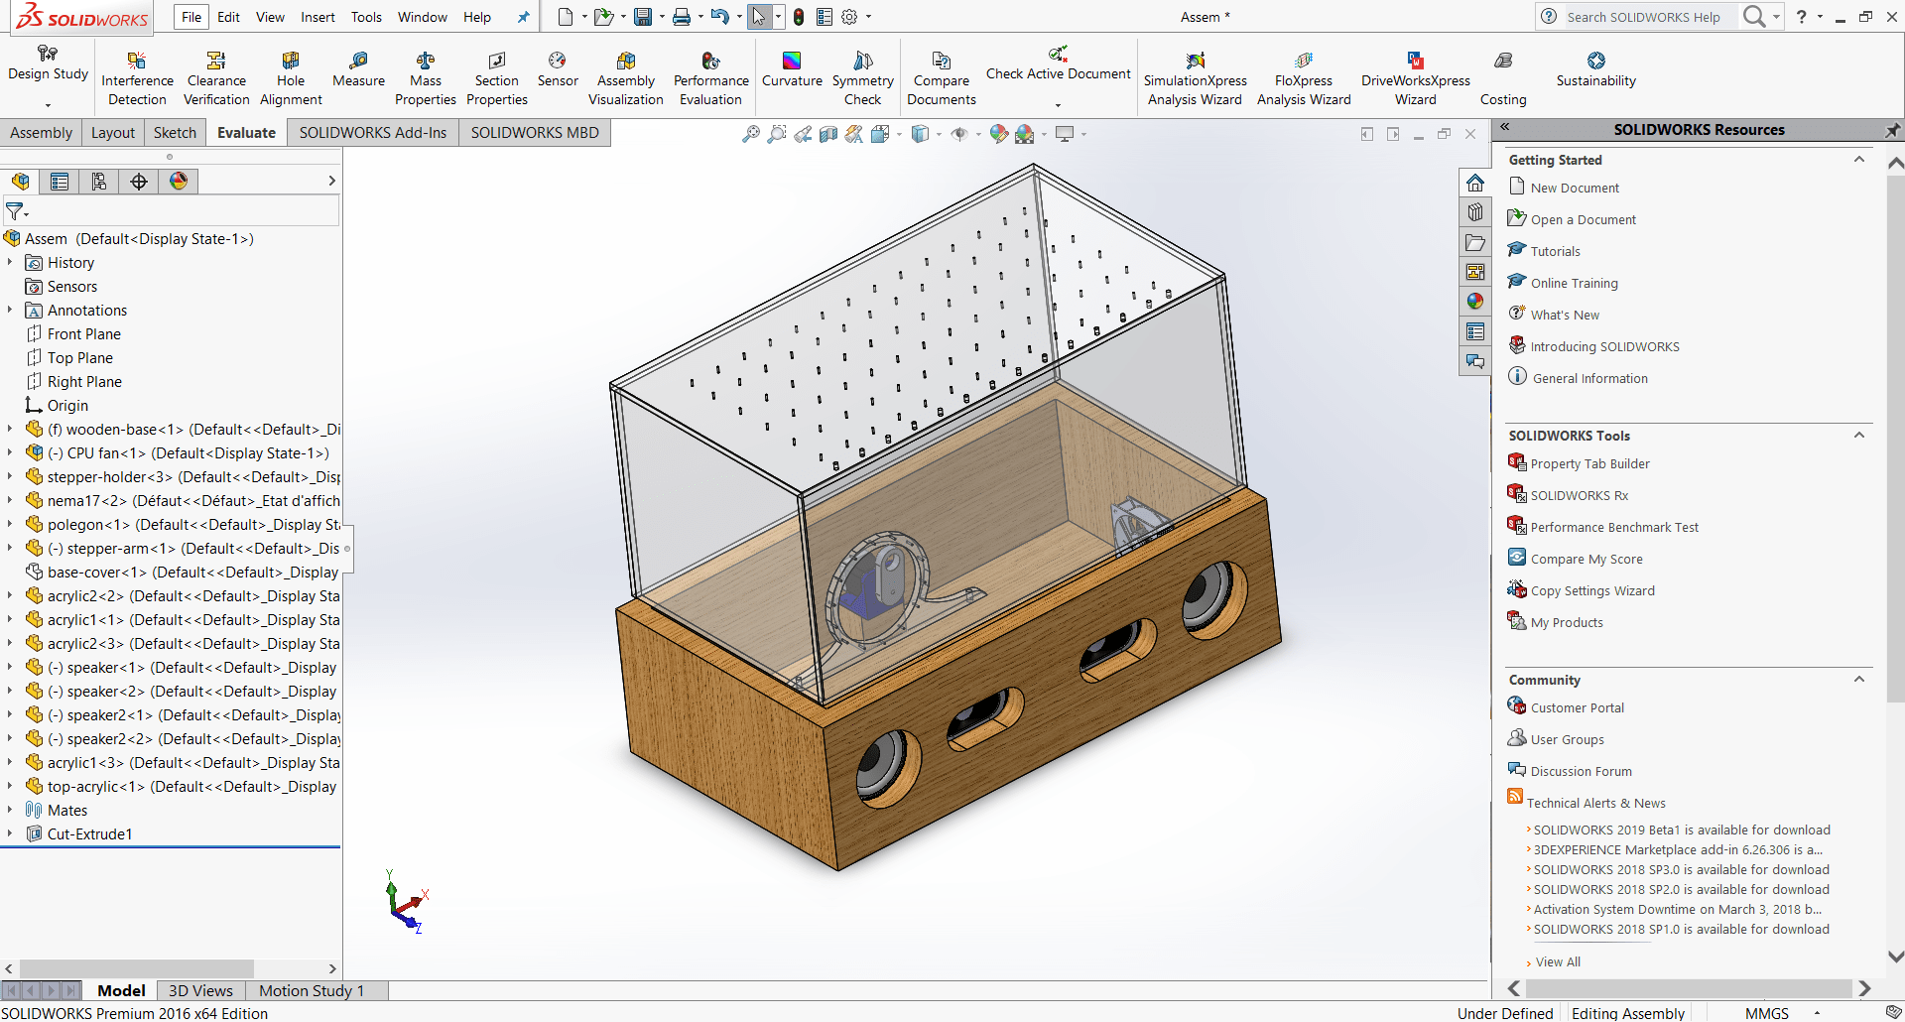Click the task pane scroll down arrow

[x=1895, y=958]
